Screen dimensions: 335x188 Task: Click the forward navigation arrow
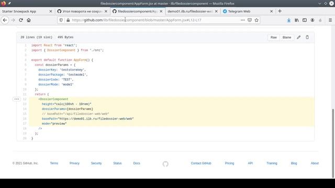[x=13, y=20]
